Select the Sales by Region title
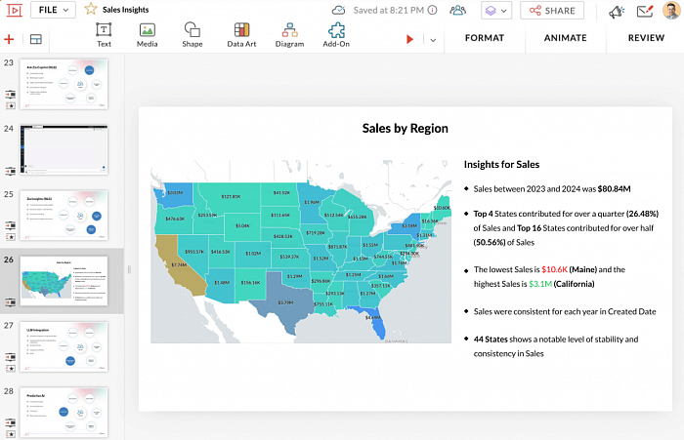Image resolution: width=684 pixels, height=440 pixels. 405,128
